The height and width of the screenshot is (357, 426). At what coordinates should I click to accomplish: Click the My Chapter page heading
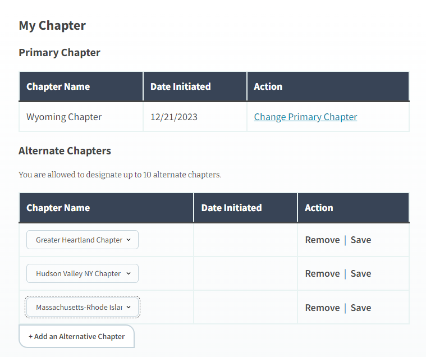52,25
